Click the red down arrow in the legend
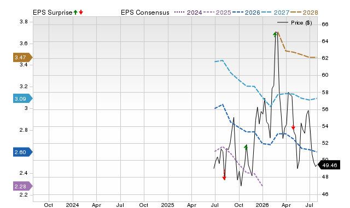 (81, 12)
